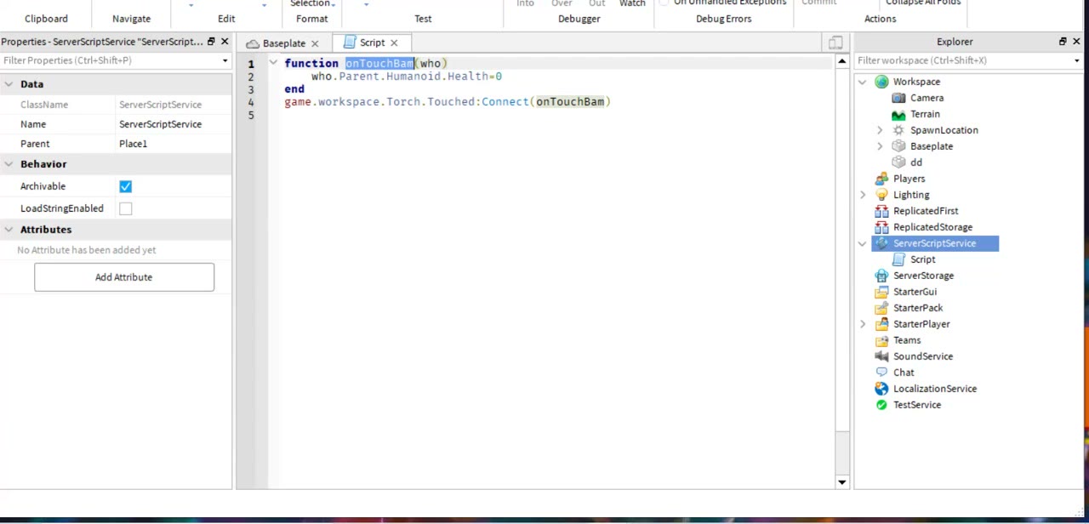Expand the StarterPlayer node
This screenshot has height=524, width=1089.
coord(863,324)
